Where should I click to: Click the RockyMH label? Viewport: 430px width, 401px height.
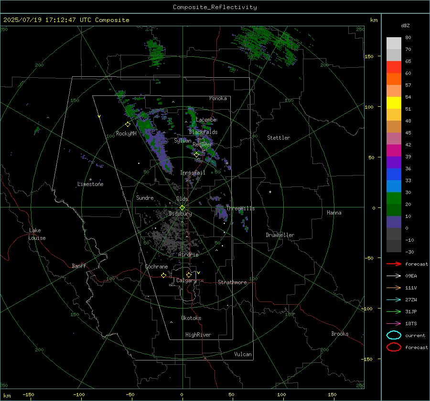(126, 134)
